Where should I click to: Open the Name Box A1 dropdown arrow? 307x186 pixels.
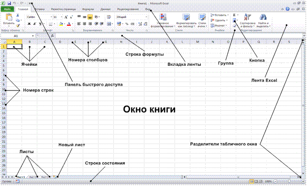[x=33, y=36]
